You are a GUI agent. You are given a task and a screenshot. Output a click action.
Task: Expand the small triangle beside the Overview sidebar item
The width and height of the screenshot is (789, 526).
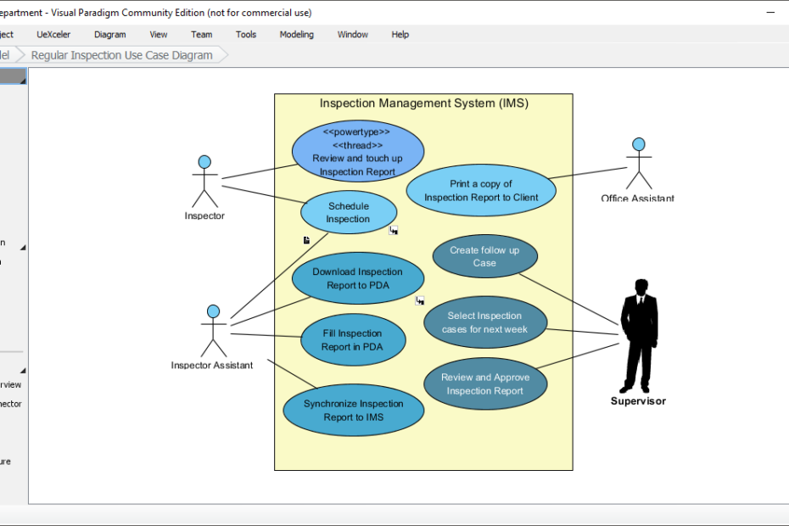pos(24,369)
